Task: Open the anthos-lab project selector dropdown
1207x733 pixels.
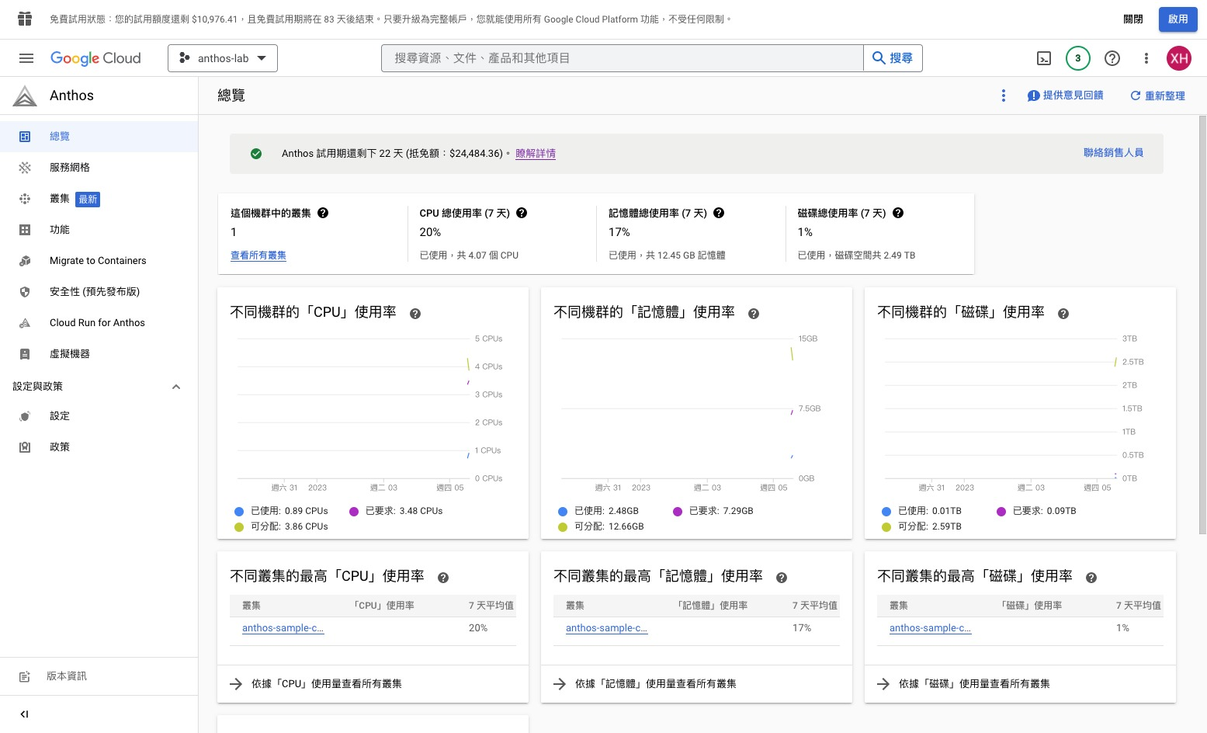Action: (x=223, y=58)
